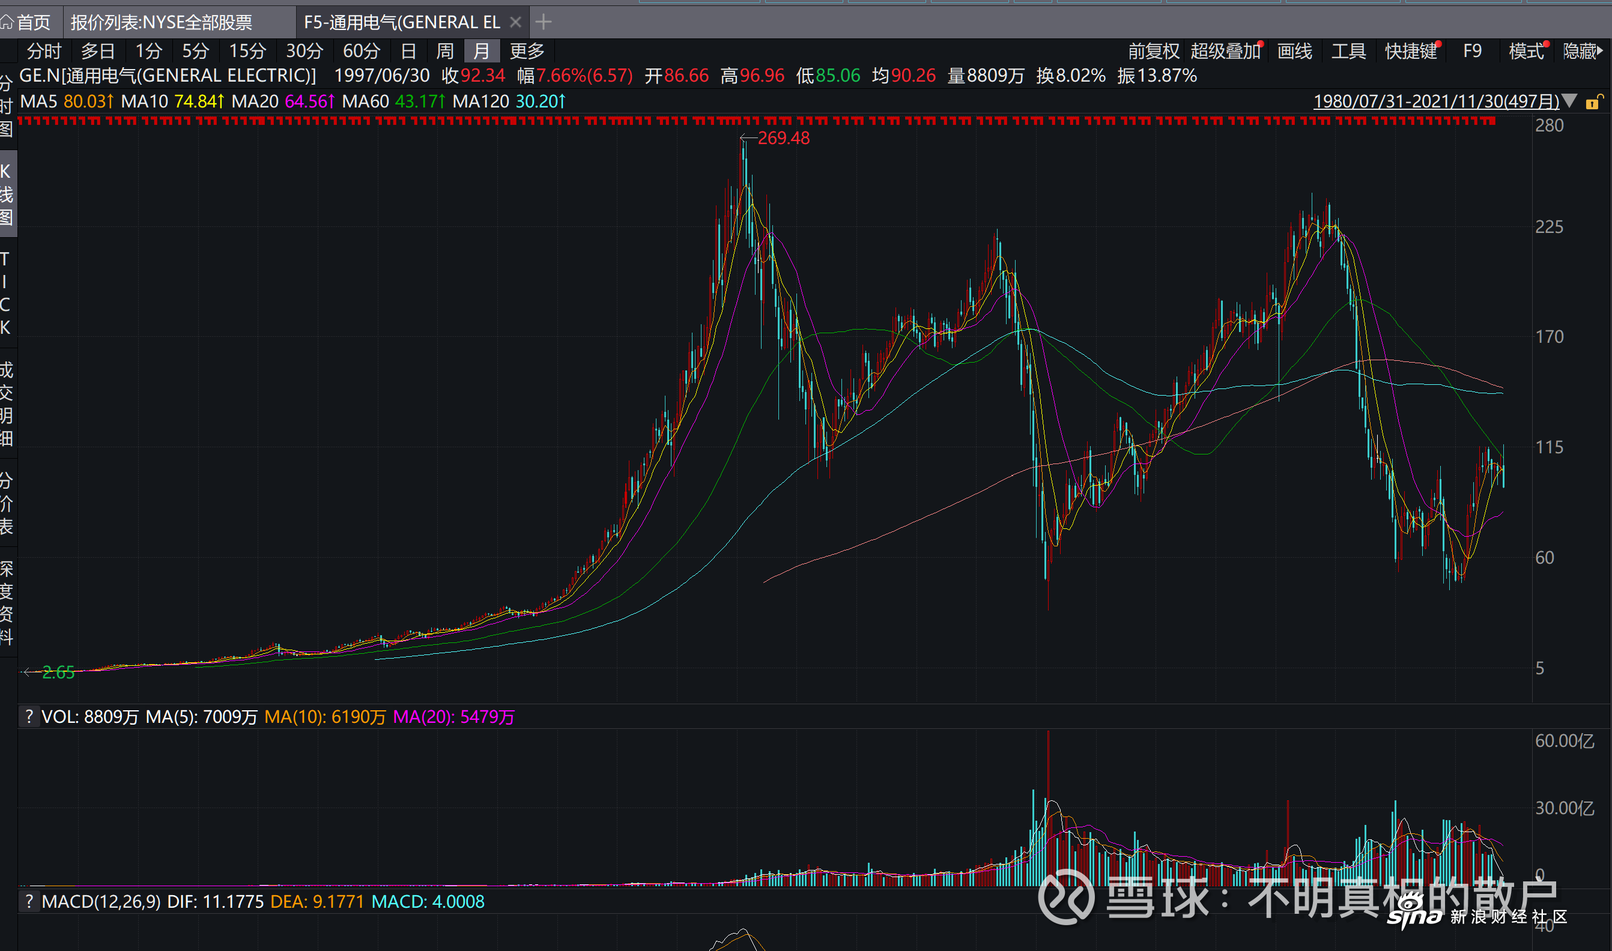Click the dropdown triangle next to date range
The image size is (1612, 951).
click(1569, 101)
